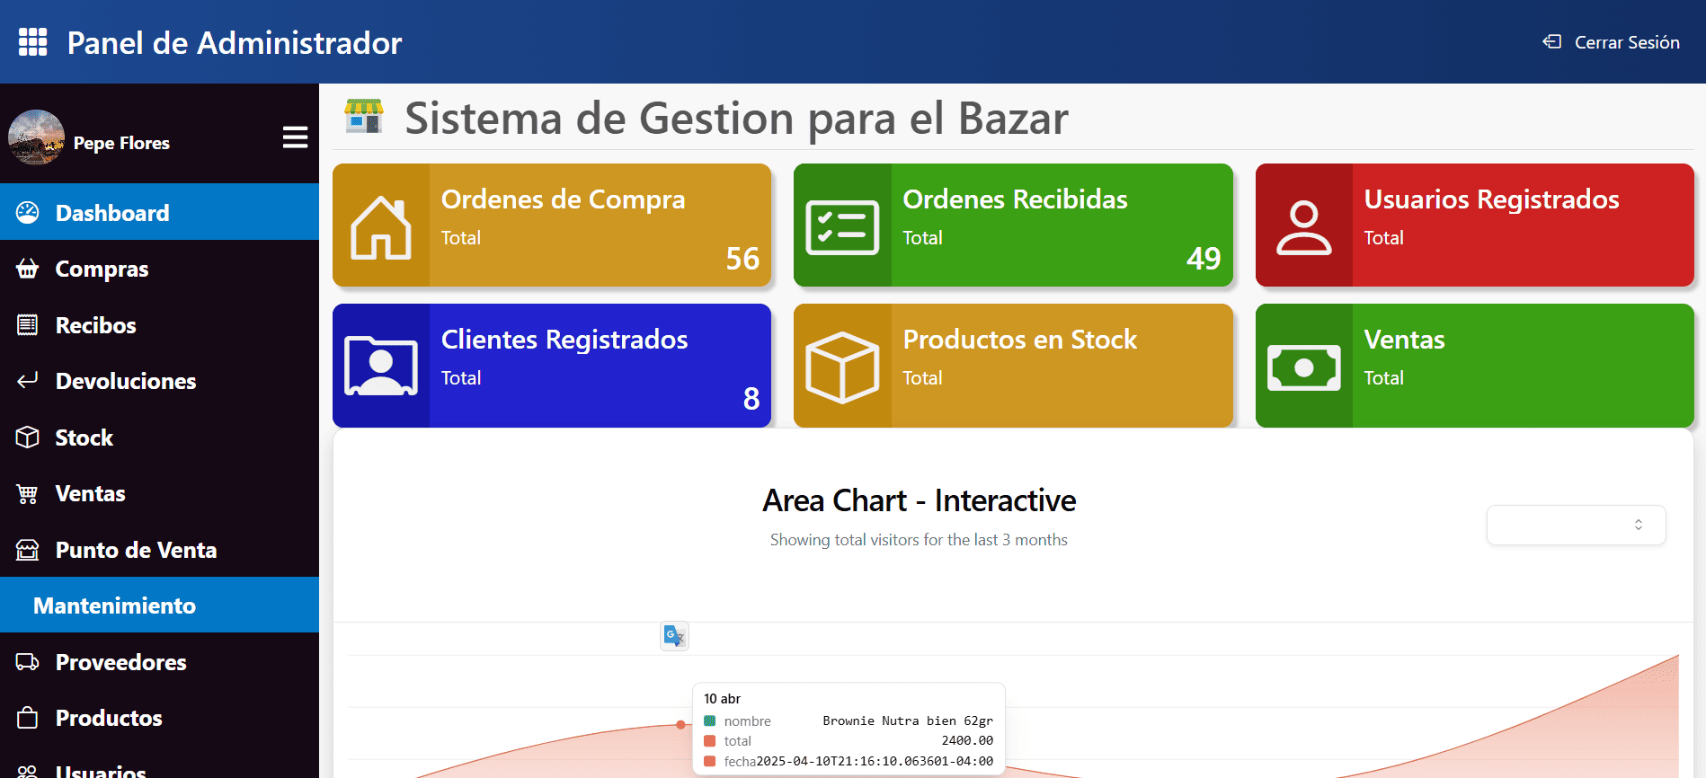The height and width of the screenshot is (778, 1706).
Task: Open Punto de Venta page
Action: coord(159,550)
